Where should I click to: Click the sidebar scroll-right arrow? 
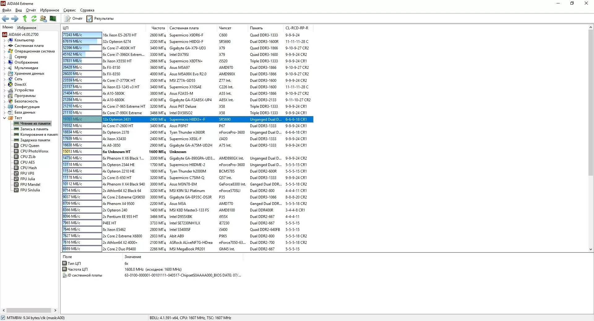pos(55,311)
